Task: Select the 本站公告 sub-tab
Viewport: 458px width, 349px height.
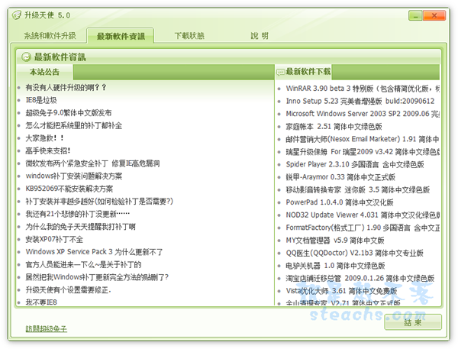Action: (x=44, y=72)
